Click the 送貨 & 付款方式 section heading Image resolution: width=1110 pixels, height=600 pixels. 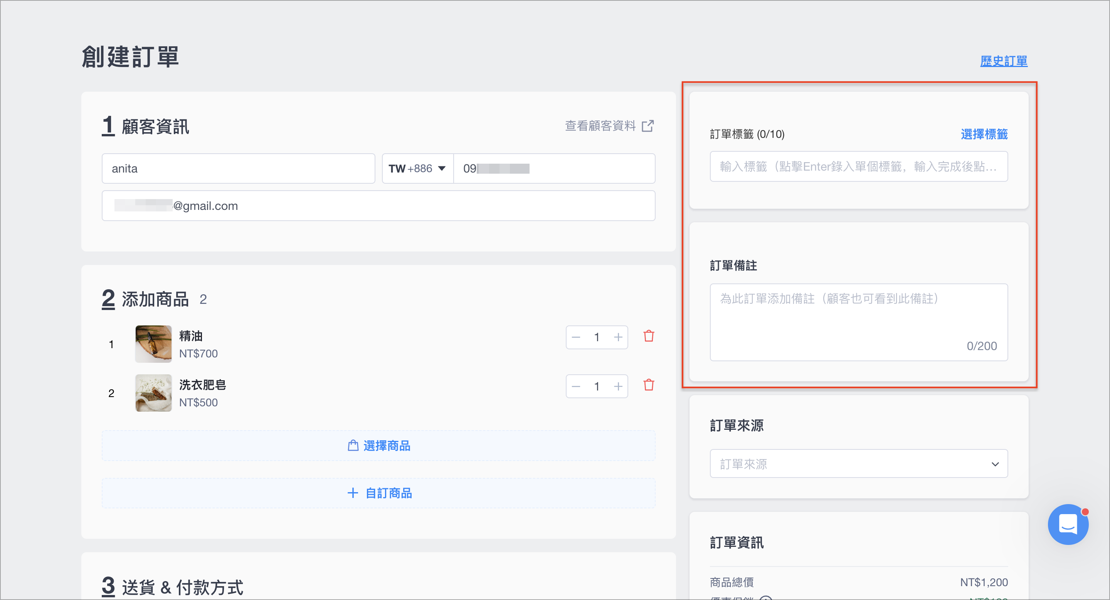(x=183, y=587)
